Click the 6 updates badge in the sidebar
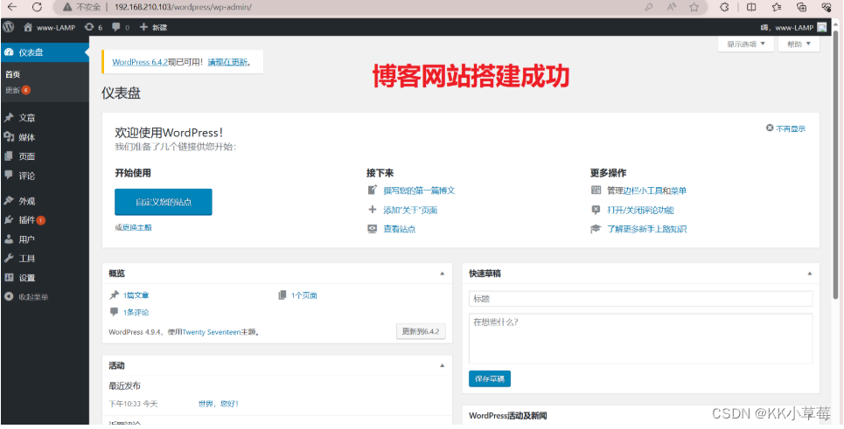This screenshot has width=844, height=429. point(26,90)
